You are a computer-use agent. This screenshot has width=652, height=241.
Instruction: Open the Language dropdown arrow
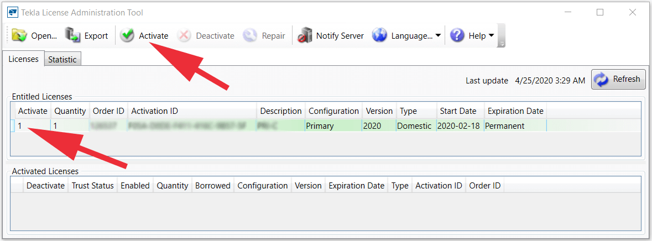click(x=438, y=36)
